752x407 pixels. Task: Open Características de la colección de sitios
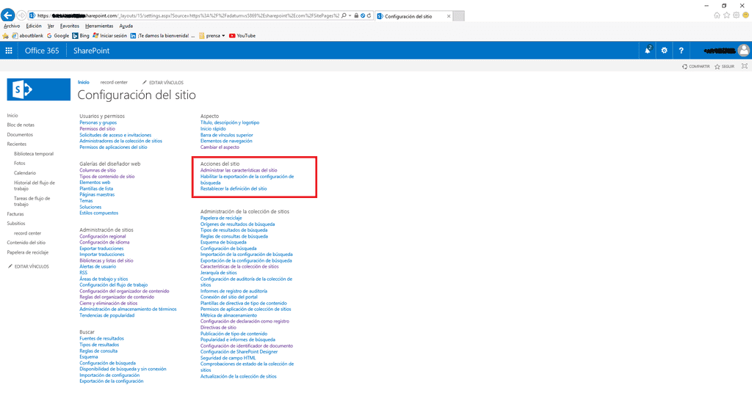coord(239,267)
